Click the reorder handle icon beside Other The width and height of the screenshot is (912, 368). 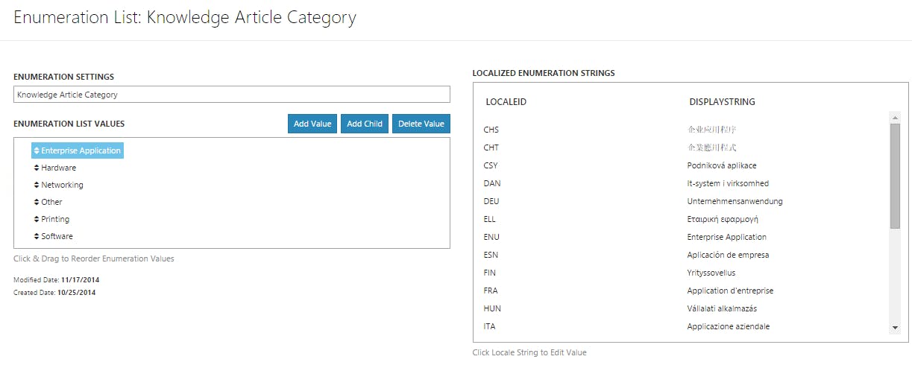click(x=37, y=203)
